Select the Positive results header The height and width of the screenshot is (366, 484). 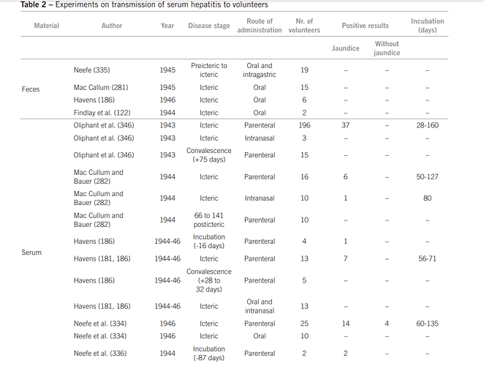(365, 26)
